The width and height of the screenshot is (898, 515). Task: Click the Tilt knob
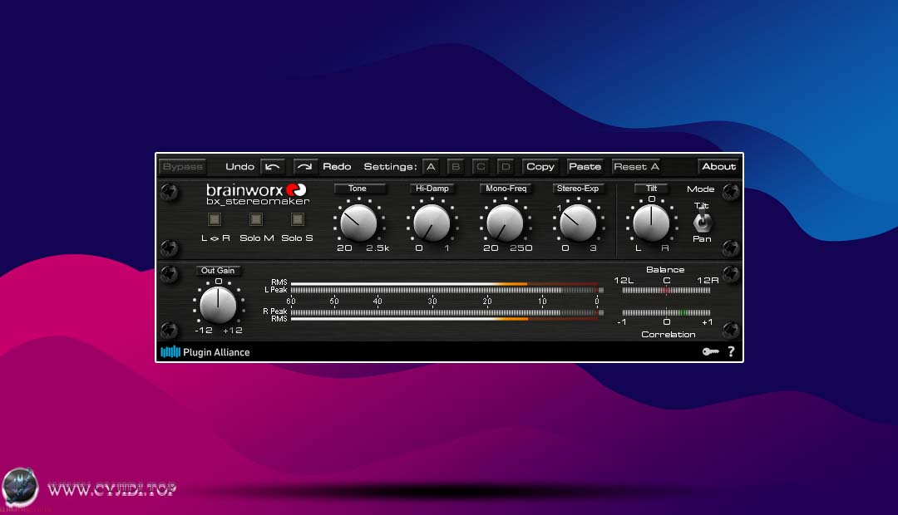(651, 223)
